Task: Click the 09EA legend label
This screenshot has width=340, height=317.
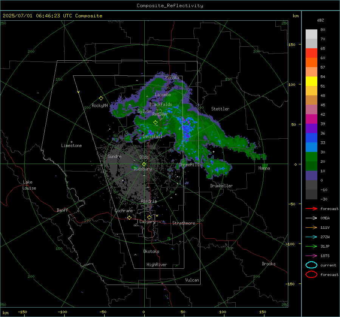Action: (325, 218)
